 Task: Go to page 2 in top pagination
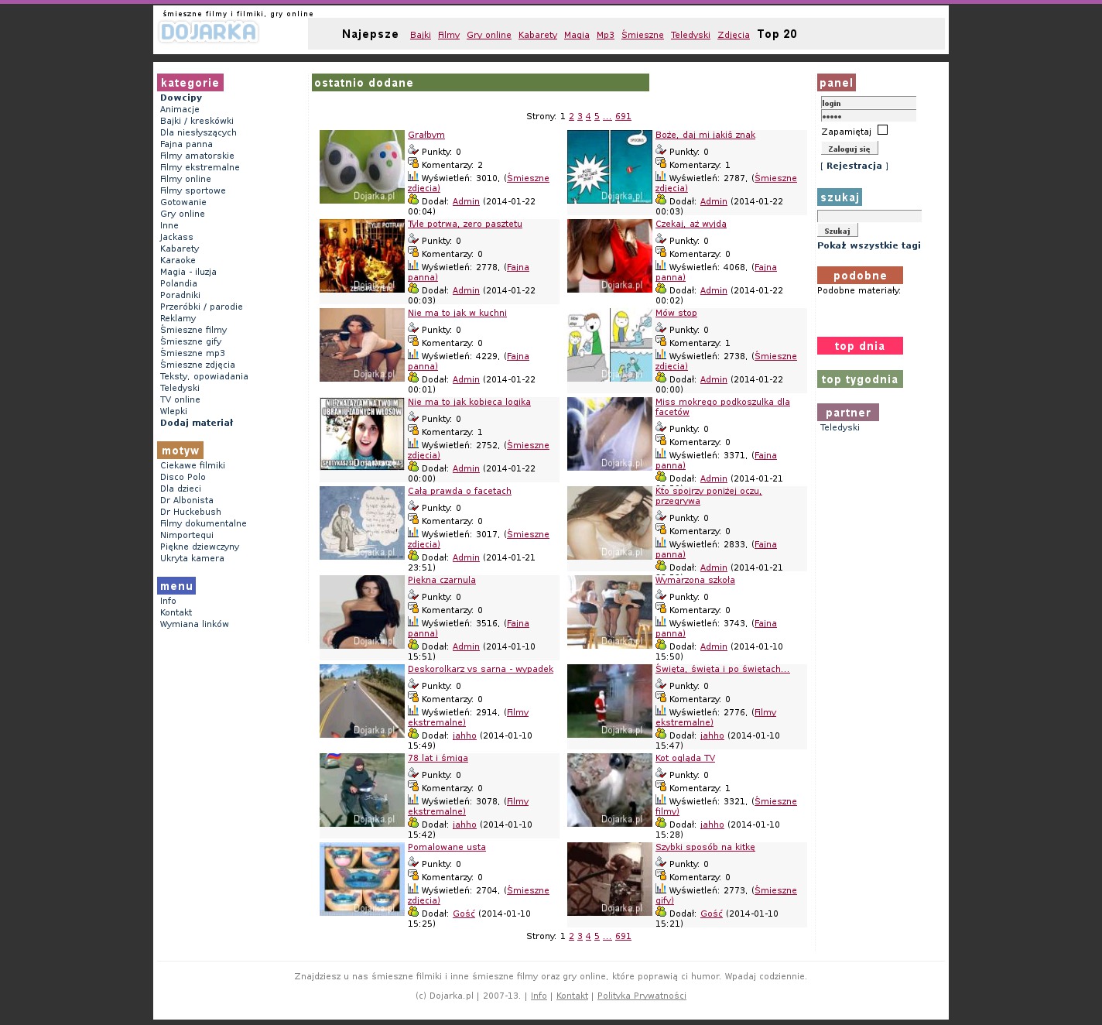[571, 117]
